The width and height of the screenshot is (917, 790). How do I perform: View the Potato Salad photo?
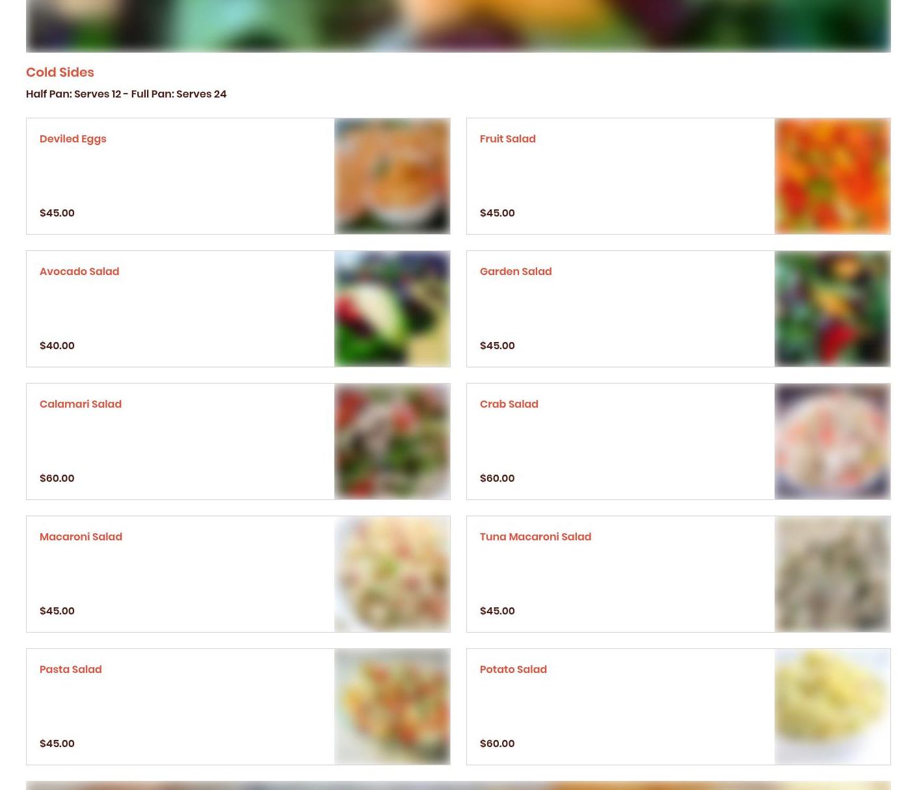coord(832,707)
